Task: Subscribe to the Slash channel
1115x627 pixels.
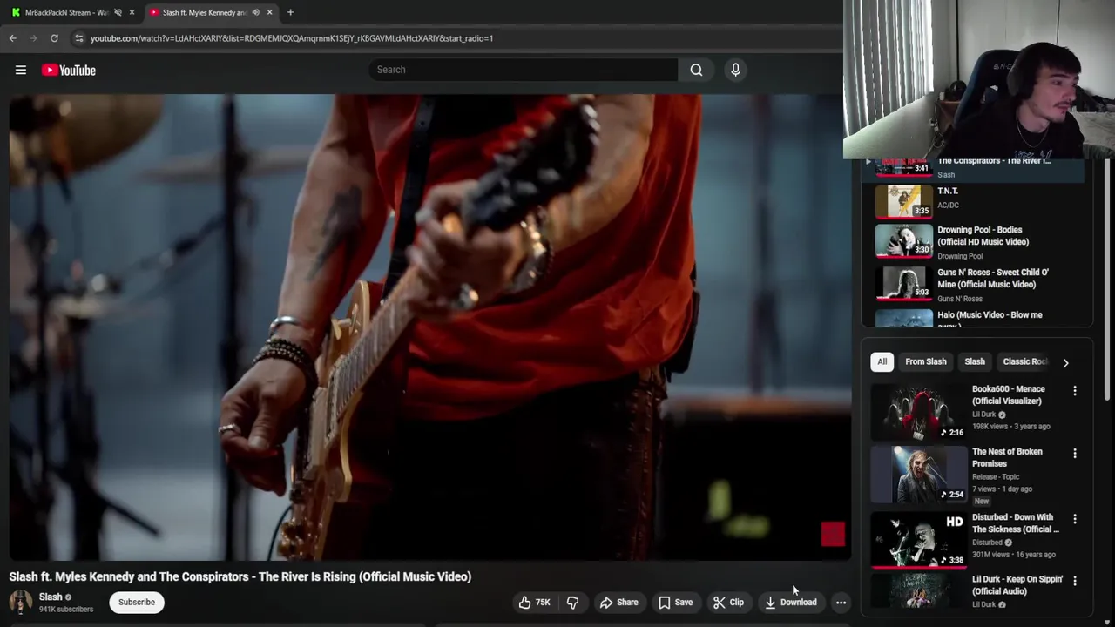Action: pyautogui.click(x=137, y=603)
